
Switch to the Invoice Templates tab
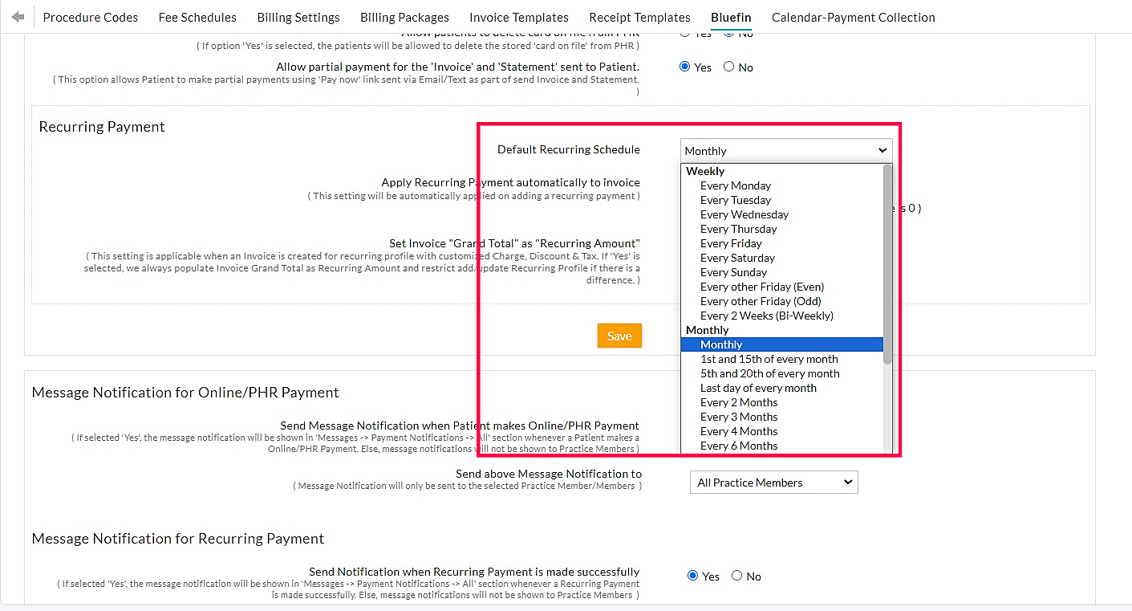click(518, 17)
